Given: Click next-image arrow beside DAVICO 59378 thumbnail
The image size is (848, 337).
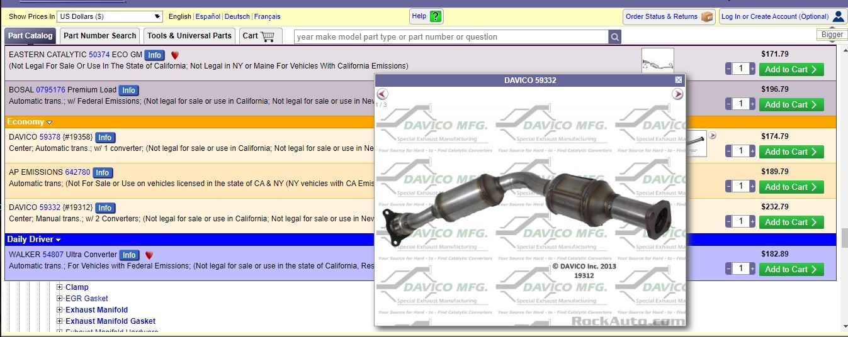Looking at the screenshot, I should [713, 135].
